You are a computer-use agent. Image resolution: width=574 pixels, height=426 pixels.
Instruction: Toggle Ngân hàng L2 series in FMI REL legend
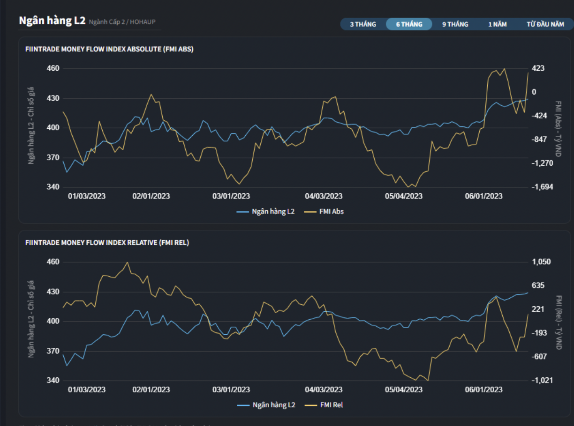(273, 405)
